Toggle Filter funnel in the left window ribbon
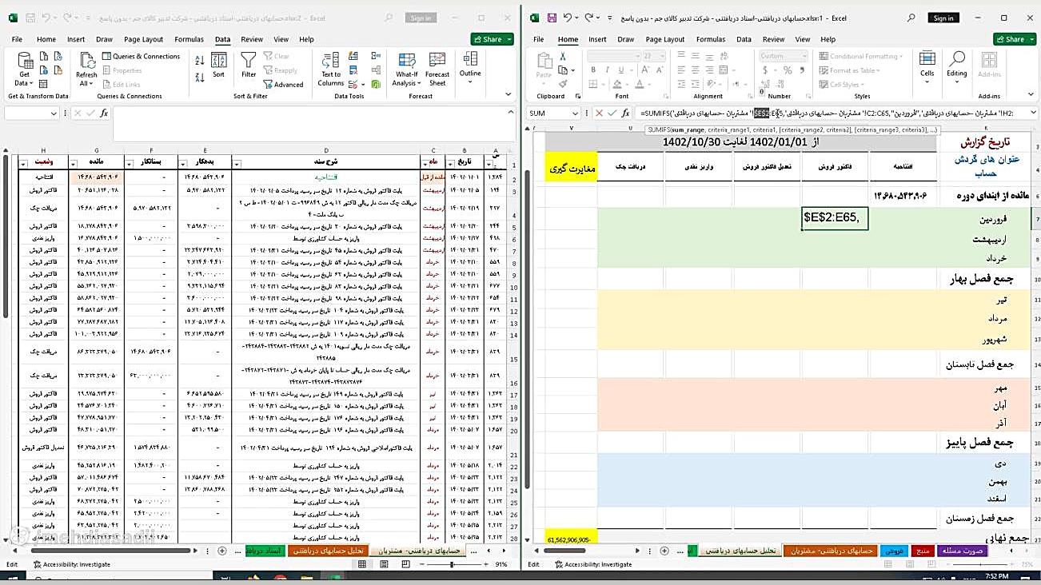 (249, 66)
